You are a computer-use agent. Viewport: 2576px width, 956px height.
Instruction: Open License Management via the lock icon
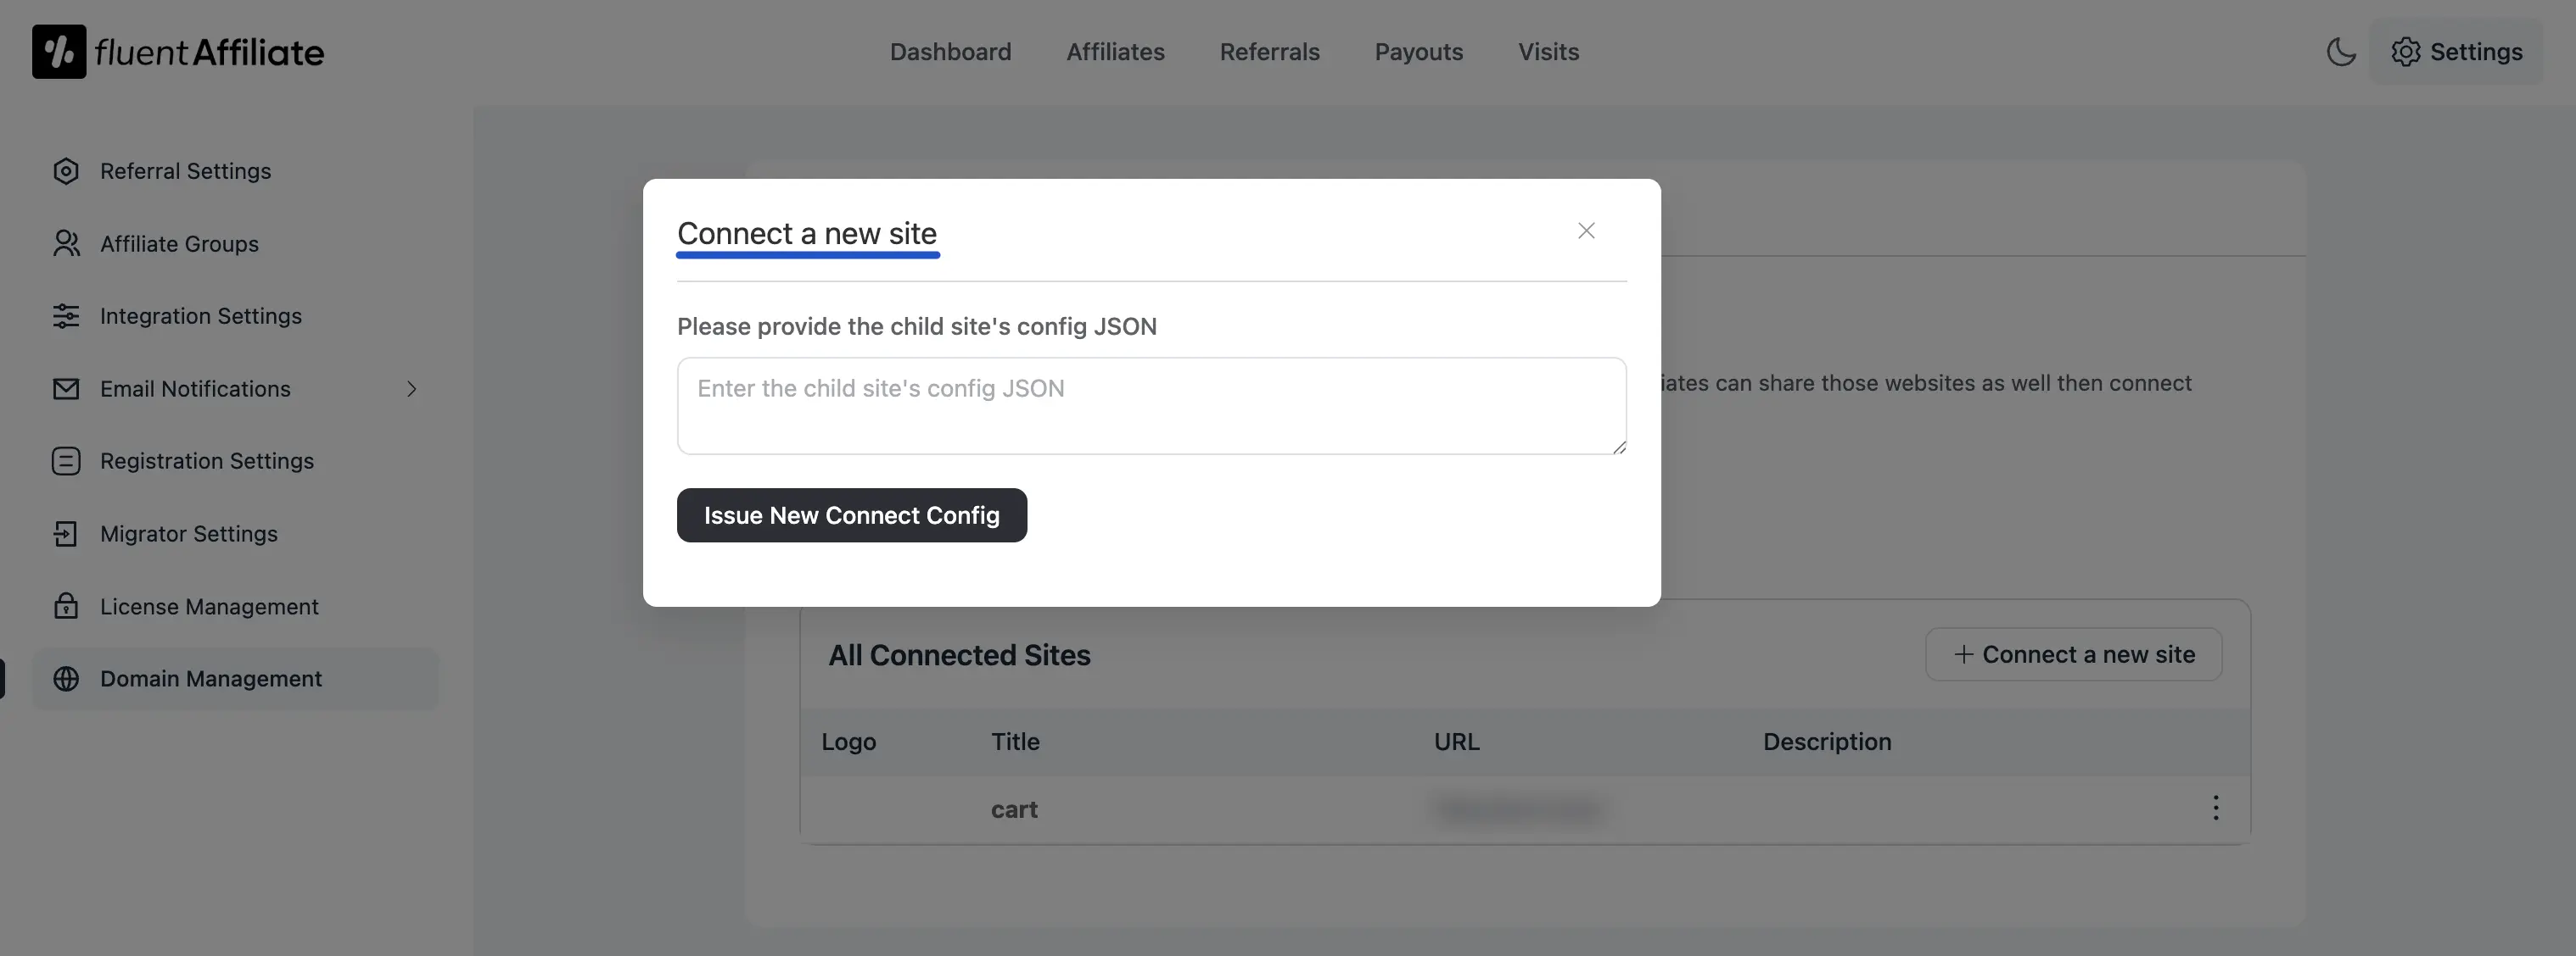[x=66, y=605]
